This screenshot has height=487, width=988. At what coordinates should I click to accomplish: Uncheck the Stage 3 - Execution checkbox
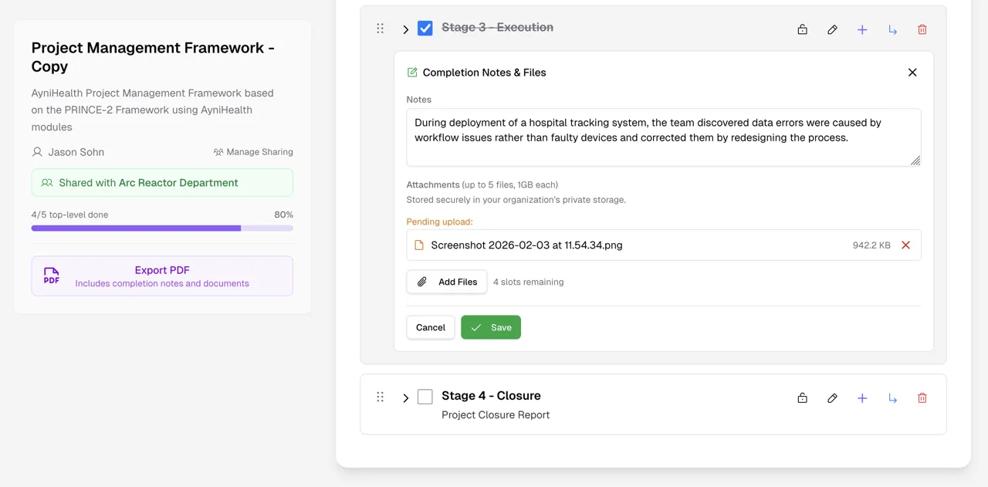425,28
